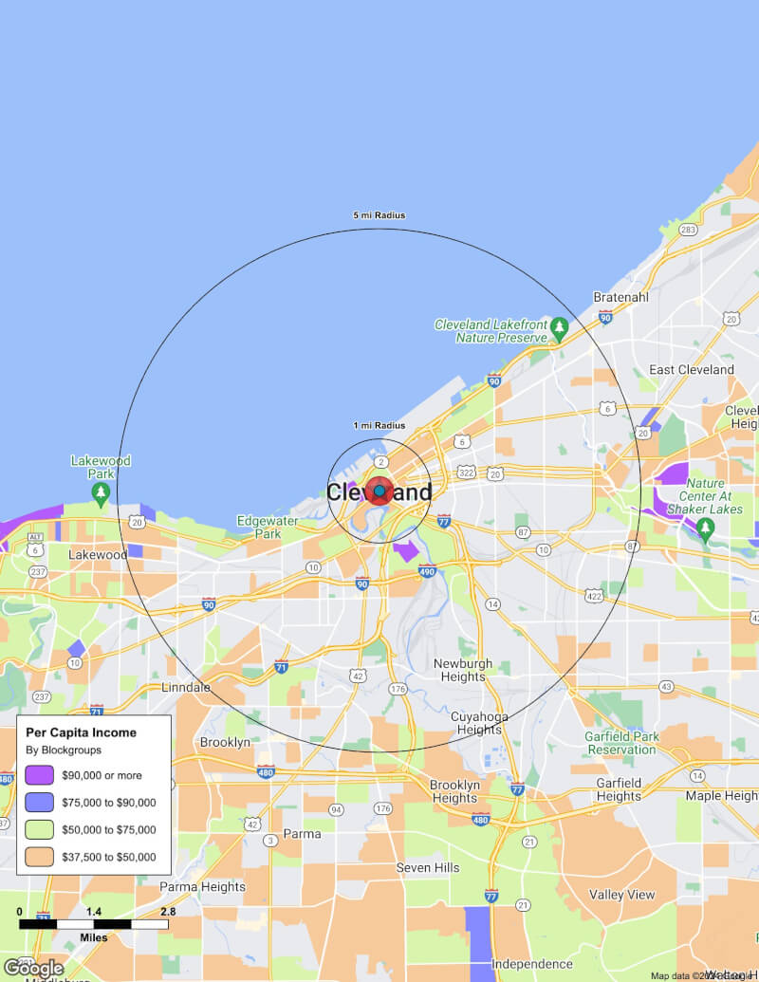
Task: Click the 5 mi Radius label
Action: click(379, 215)
